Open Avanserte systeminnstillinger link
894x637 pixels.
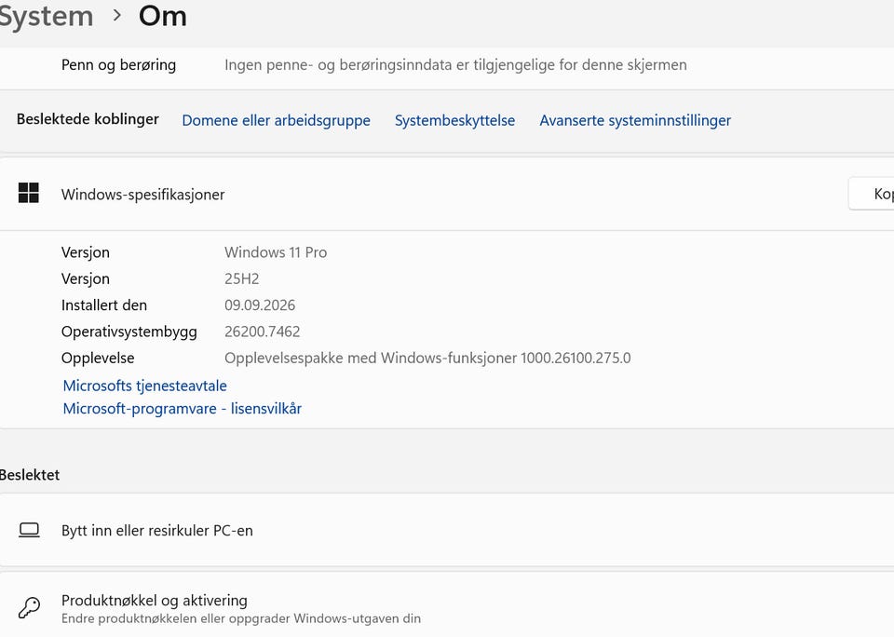pos(635,120)
